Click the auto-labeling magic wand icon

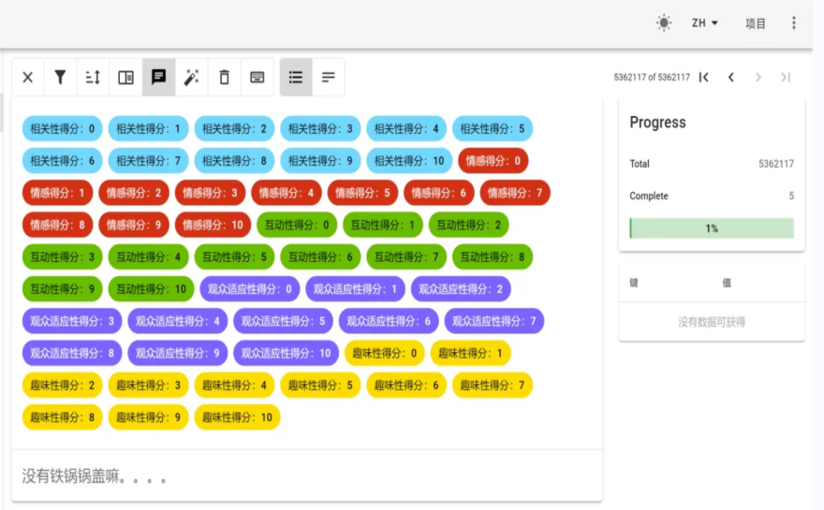point(191,78)
